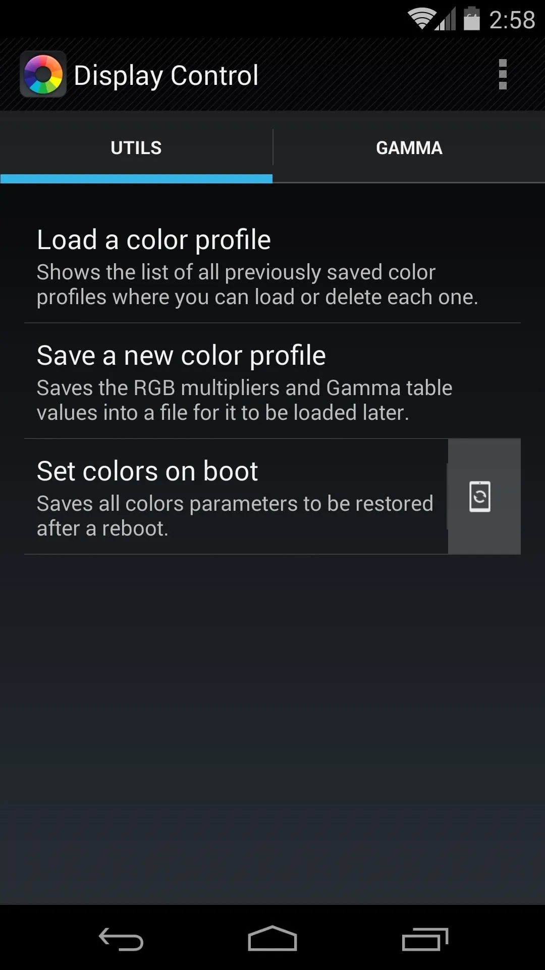Image resolution: width=545 pixels, height=970 pixels.
Task: Tap the Android home navigation button
Action: (272, 938)
